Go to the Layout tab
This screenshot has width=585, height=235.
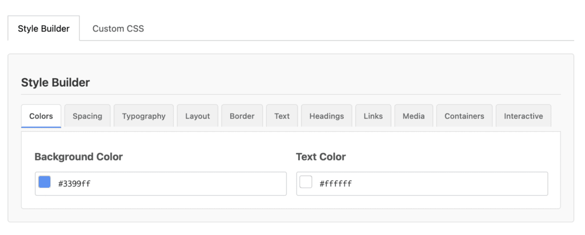(x=197, y=116)
